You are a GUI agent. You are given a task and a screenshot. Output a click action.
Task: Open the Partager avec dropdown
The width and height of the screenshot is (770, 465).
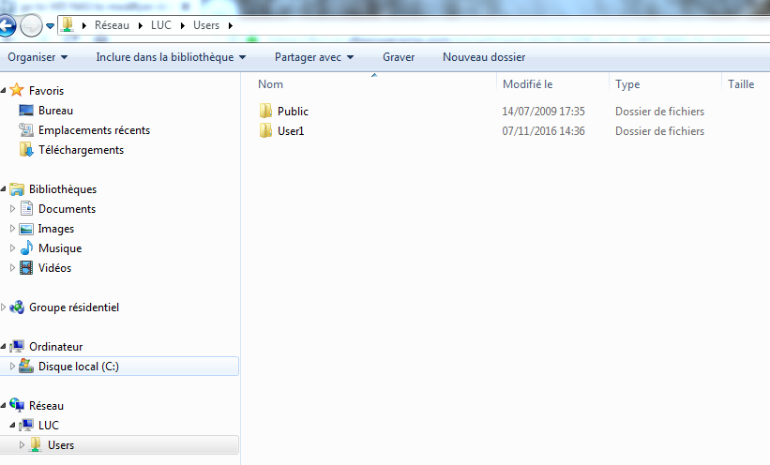pyautogui.click(x=313, y=57)
